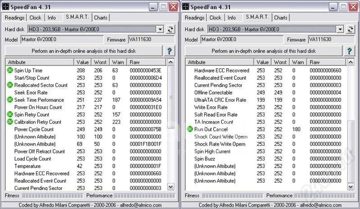Open the Clock tab in right window
The image size is (360, 209).
216,17
